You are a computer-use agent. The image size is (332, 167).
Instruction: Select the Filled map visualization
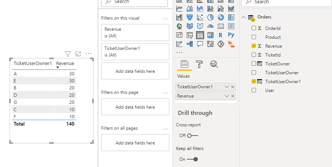[190, 26]
